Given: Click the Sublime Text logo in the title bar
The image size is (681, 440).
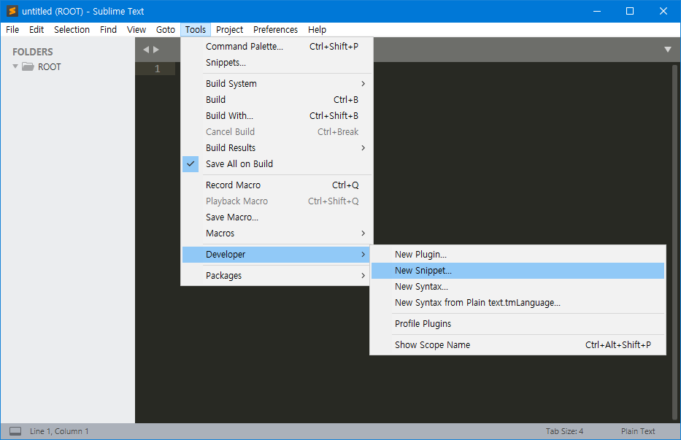Looking at the screenshot, I should click(12, 11).
